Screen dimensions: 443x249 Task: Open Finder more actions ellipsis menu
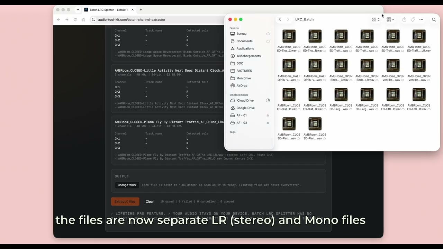click(421, 19)
